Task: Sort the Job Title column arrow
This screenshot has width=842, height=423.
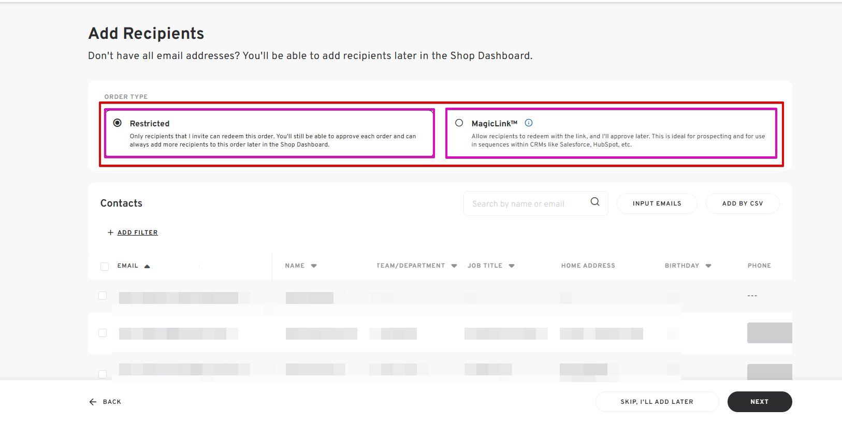Action: 512,266
